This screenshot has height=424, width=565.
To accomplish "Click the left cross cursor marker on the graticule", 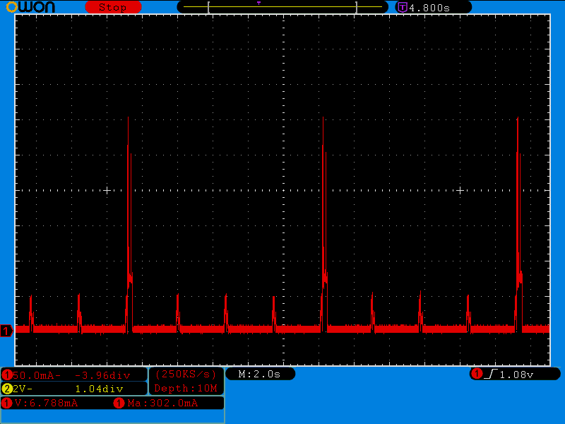I will click(x=107, y=190).
